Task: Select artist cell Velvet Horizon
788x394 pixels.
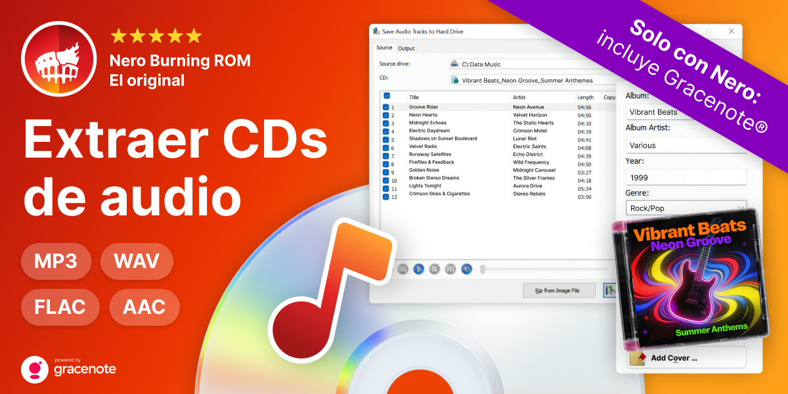Action: click(530, 115)
